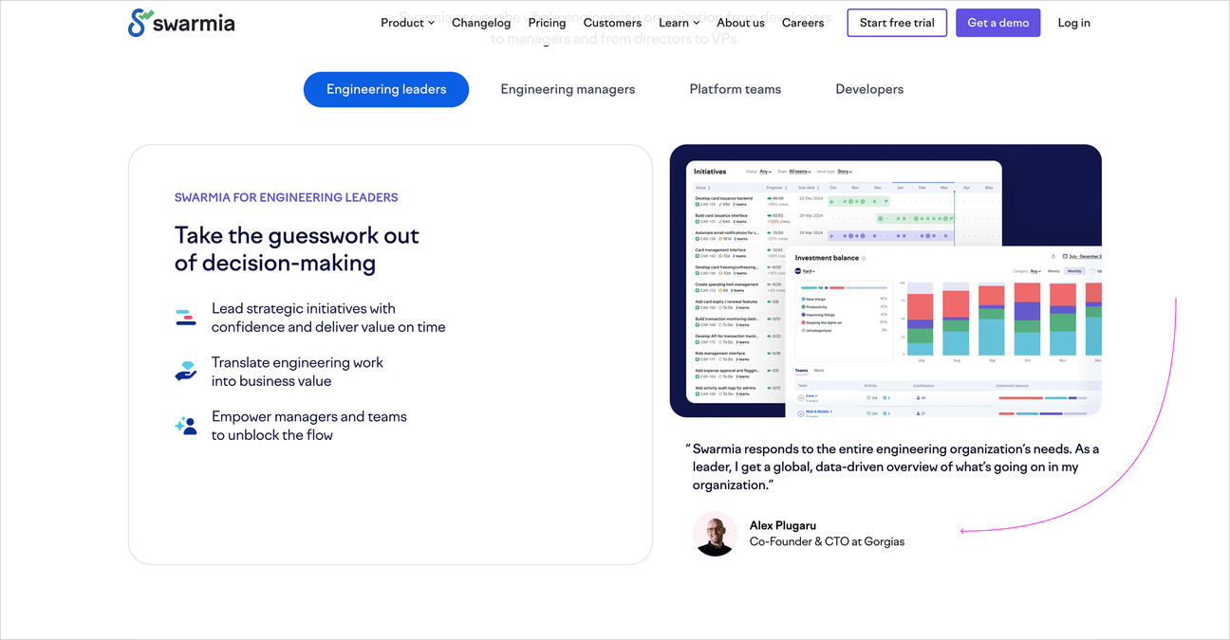Click the handshake icon beside Translate engineering work
This screenshot has width=1230, height=640.
[186, 370]
